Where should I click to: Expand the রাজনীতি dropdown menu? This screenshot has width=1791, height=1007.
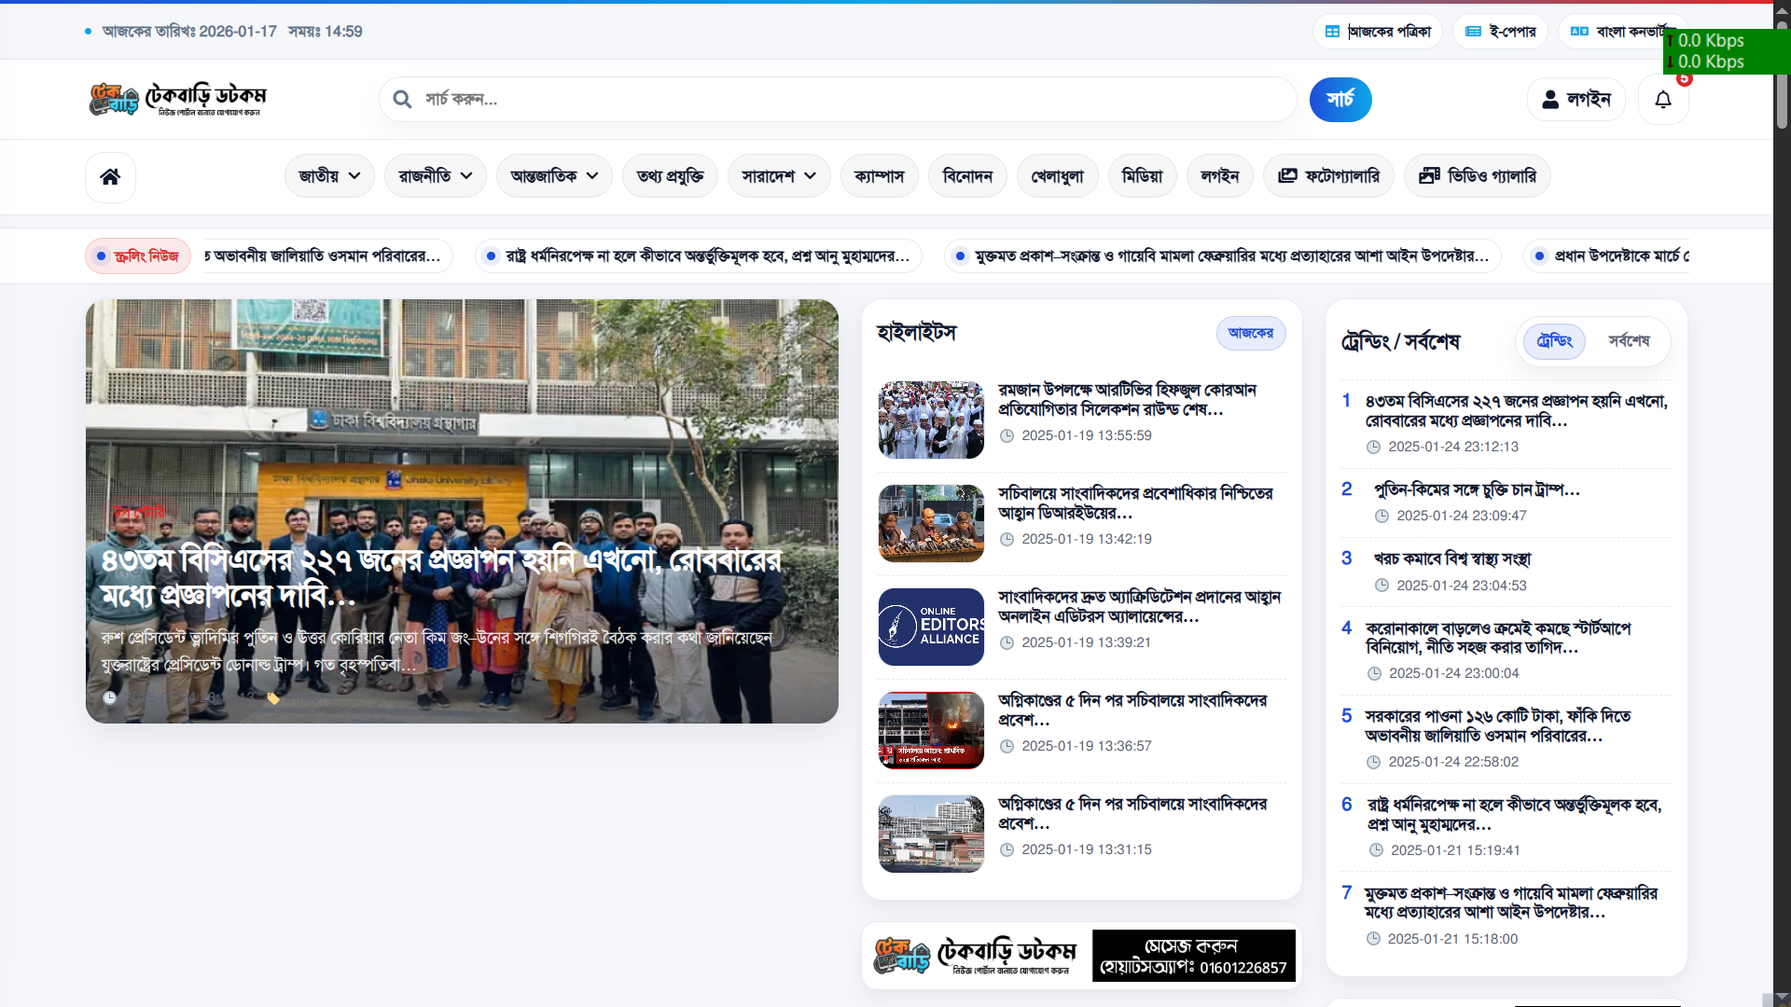click(x=435, y=176)
